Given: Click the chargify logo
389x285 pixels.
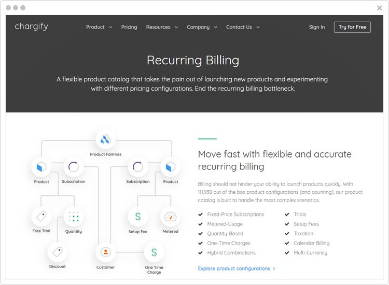Looking at the screenshot, I should [31, 26].
